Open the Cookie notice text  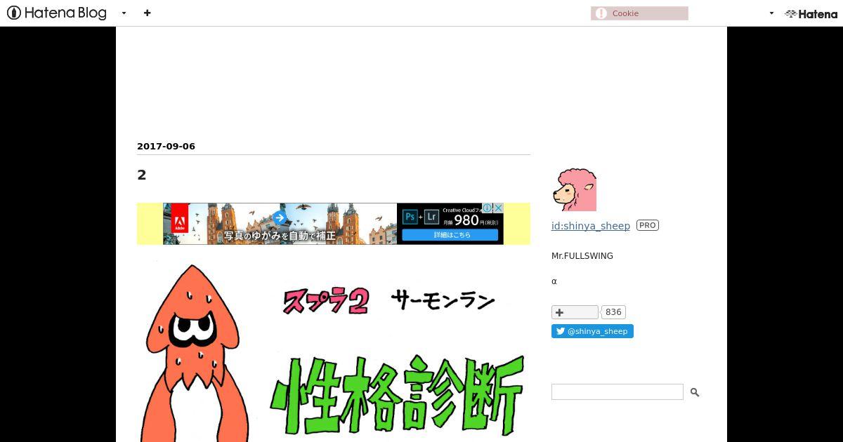coord(625,13)
